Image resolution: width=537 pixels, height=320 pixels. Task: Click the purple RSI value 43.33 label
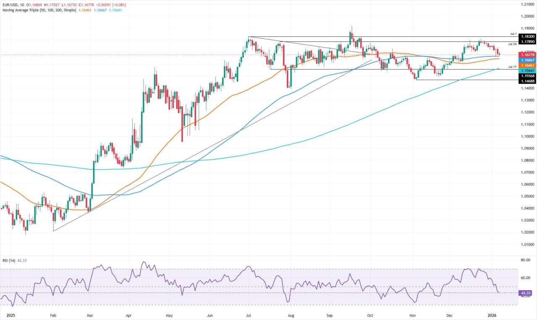point(525,293)
